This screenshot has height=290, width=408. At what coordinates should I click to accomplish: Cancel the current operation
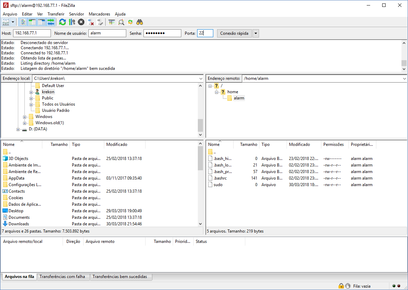[x=81, y=22]
